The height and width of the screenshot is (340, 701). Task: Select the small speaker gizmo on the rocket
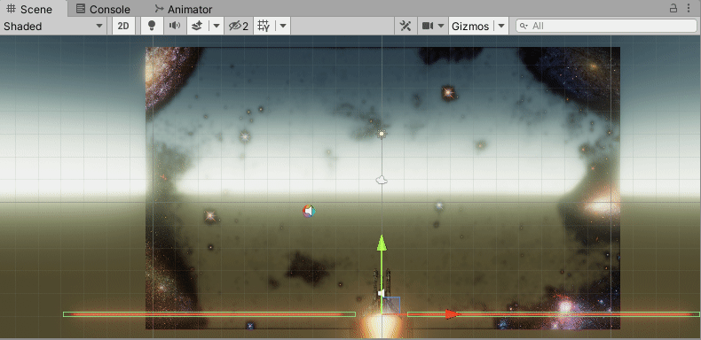(381, 293)
